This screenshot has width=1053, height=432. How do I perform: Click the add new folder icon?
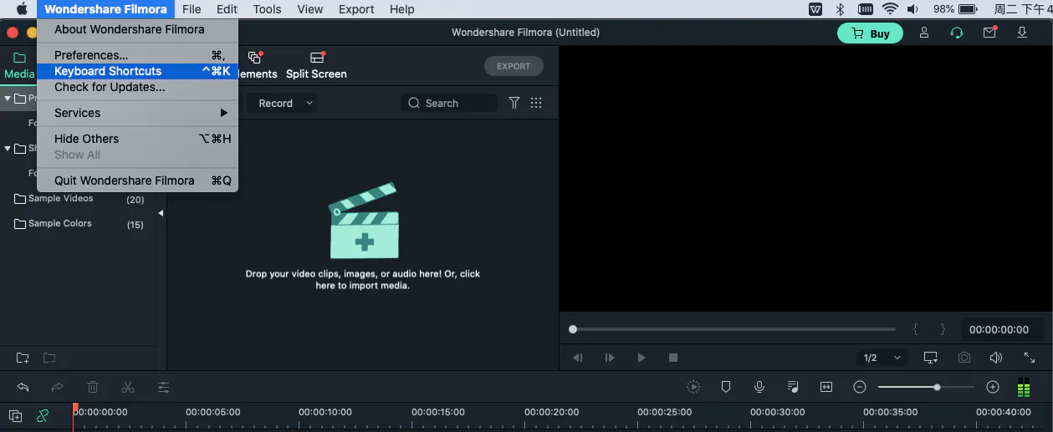tap(23, 358)
